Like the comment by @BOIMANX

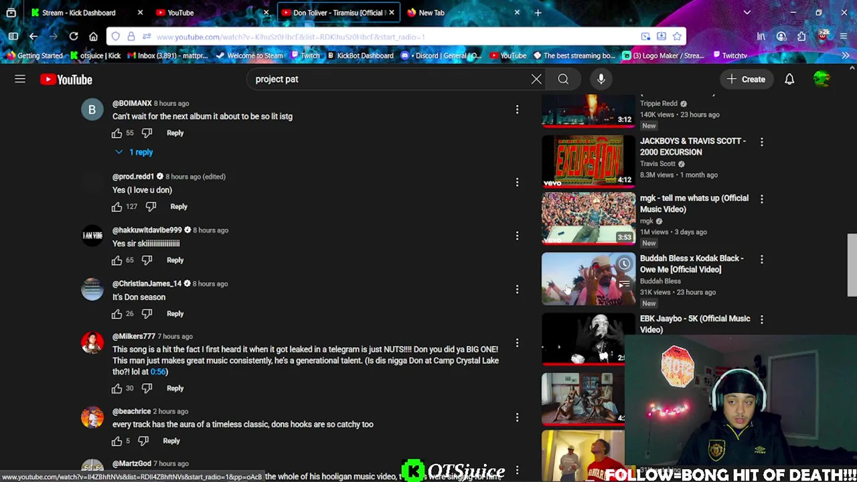116,133
